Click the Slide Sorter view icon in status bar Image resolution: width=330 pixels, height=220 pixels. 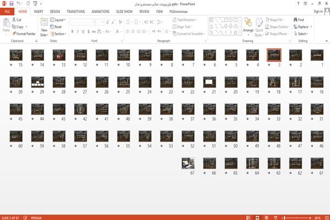pyautogui.click(x=257, y=218)
